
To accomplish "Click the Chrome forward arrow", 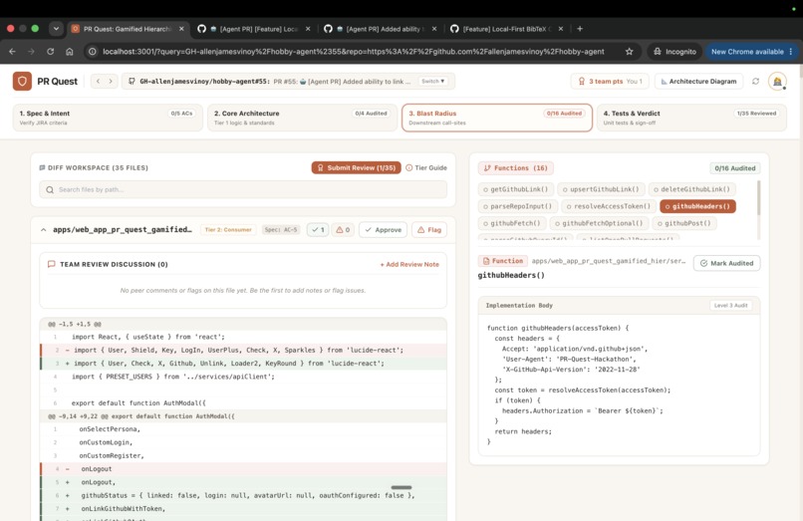I will pyautogui.click(x=31, y=51).
